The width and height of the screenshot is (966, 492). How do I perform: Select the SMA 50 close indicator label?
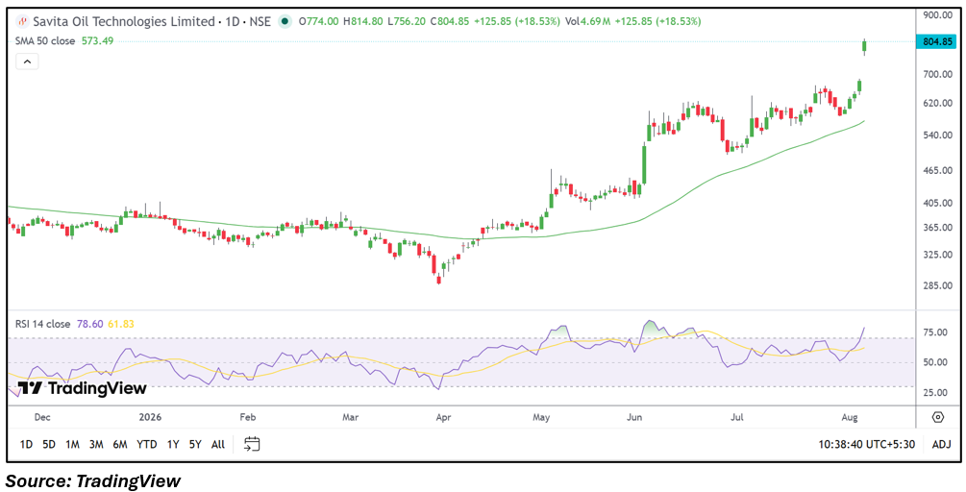click(47, 41)
